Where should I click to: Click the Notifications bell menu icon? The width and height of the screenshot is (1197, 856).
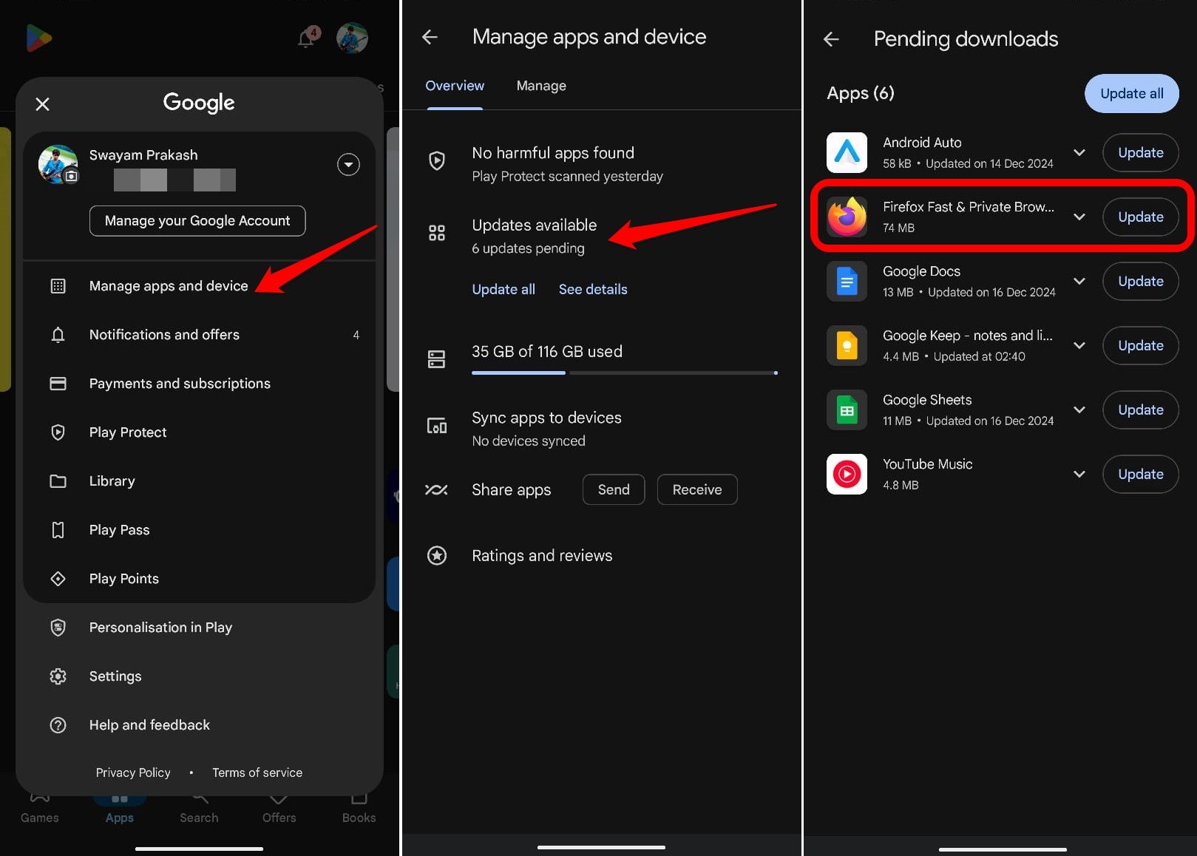(58, 335)
